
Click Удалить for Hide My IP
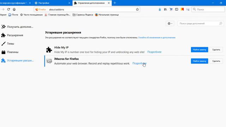tap(216, 50)
